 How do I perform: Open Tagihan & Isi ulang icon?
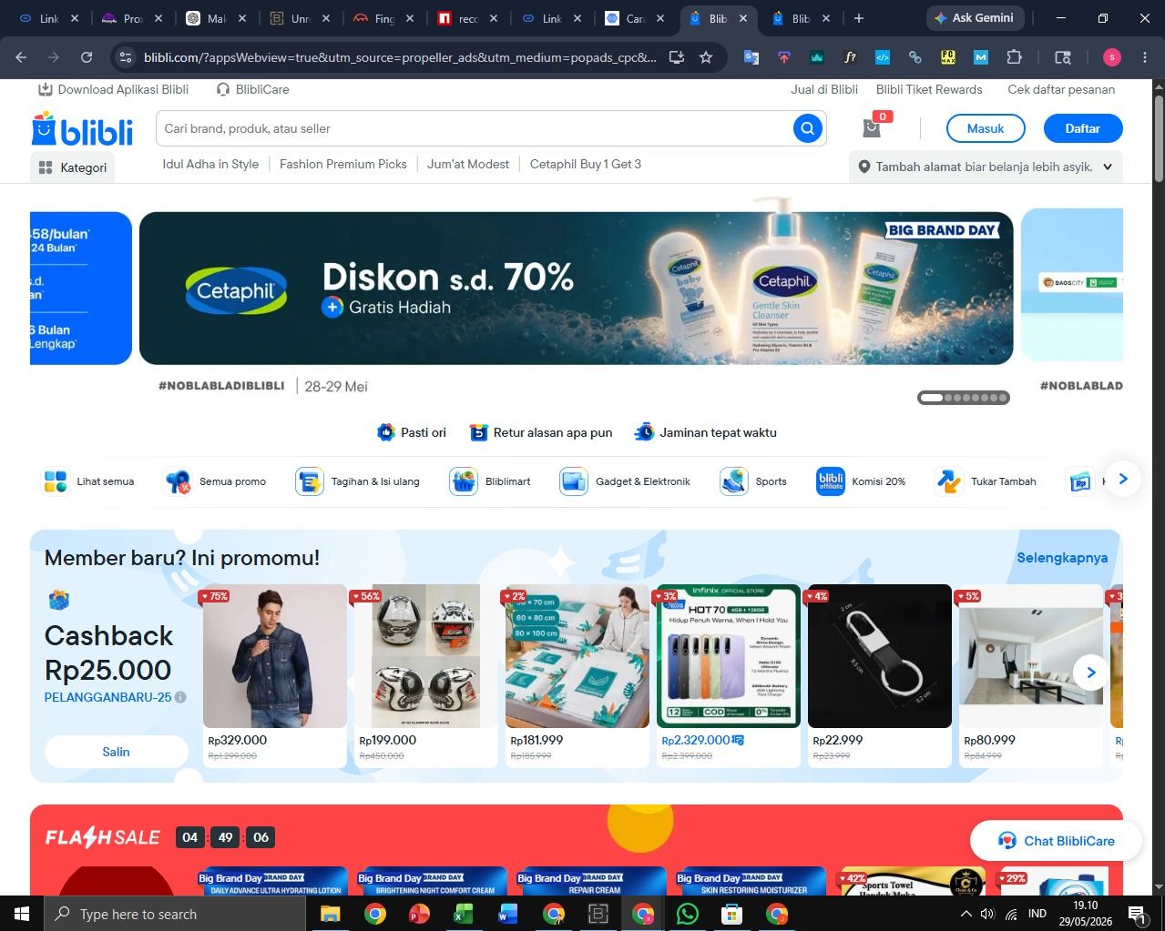coord(310,481)
